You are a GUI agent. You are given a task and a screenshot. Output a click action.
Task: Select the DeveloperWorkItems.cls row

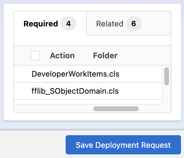coord(88,74)
